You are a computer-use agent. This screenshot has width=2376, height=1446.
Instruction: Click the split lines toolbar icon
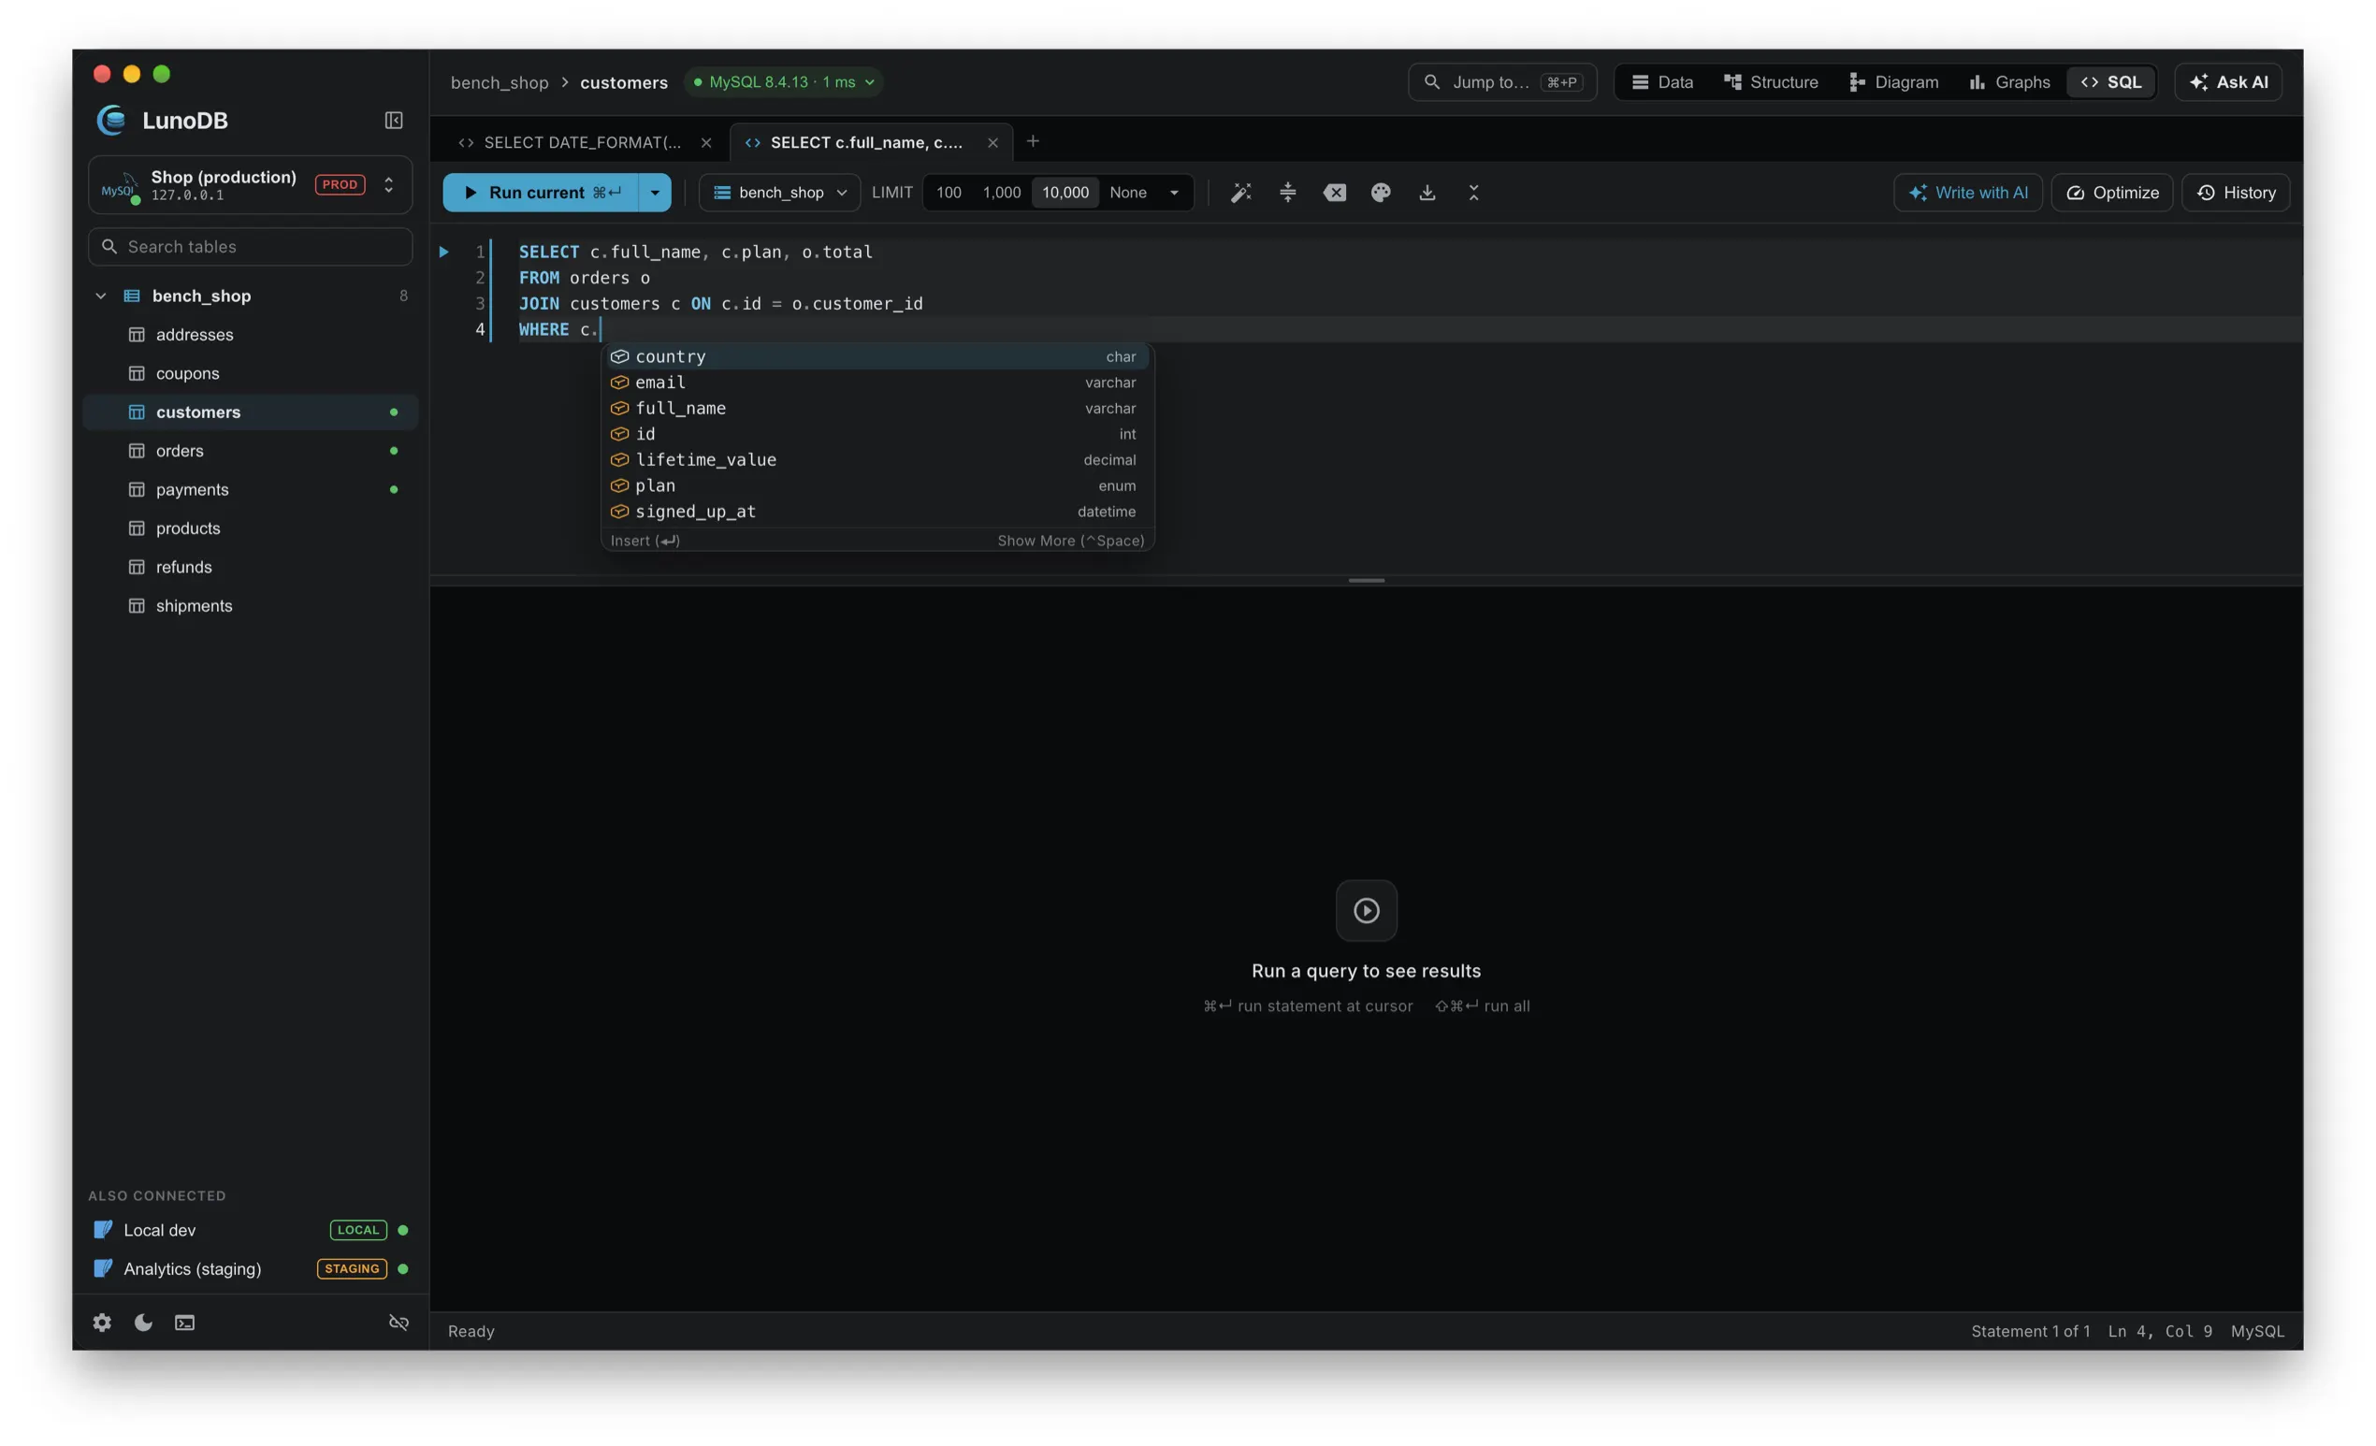point(1287,193)
